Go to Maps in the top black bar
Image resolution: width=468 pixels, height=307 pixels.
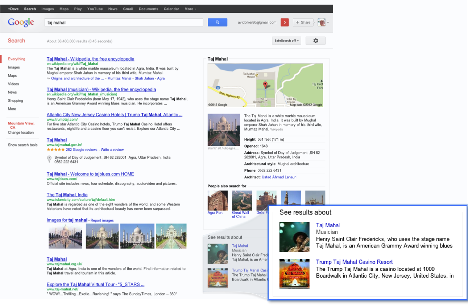click(x=64, y=9)
